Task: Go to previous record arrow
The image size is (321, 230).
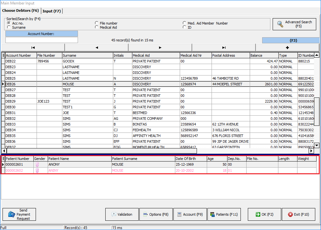Action: tap(97, 47)
